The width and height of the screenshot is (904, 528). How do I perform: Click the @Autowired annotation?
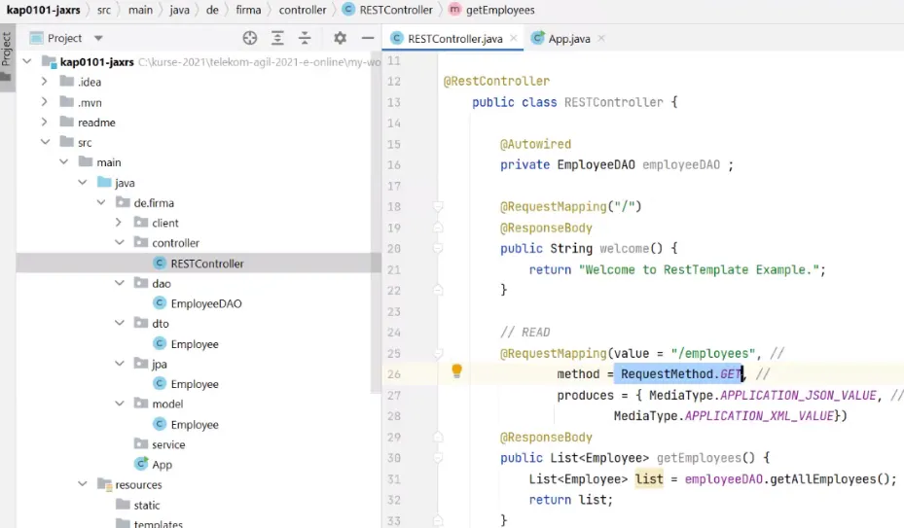(x=535, y=144)
